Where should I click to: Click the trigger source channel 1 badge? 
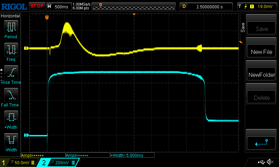coord(252,7)
